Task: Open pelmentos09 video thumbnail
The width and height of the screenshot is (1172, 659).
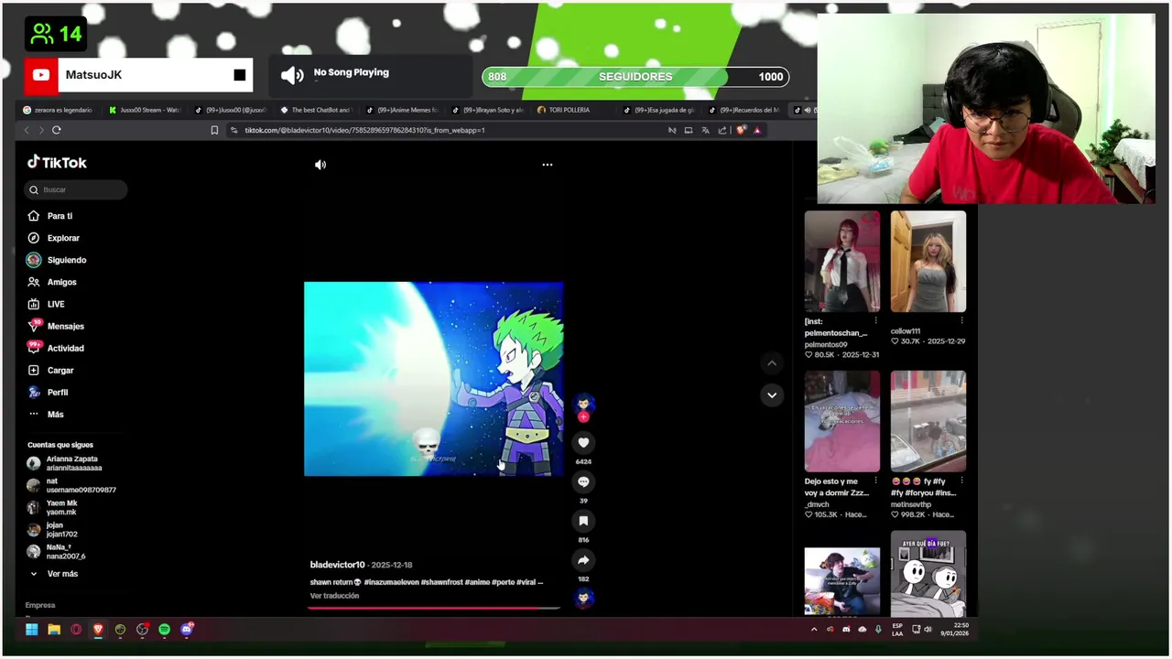Action: [x=841, y=262]
